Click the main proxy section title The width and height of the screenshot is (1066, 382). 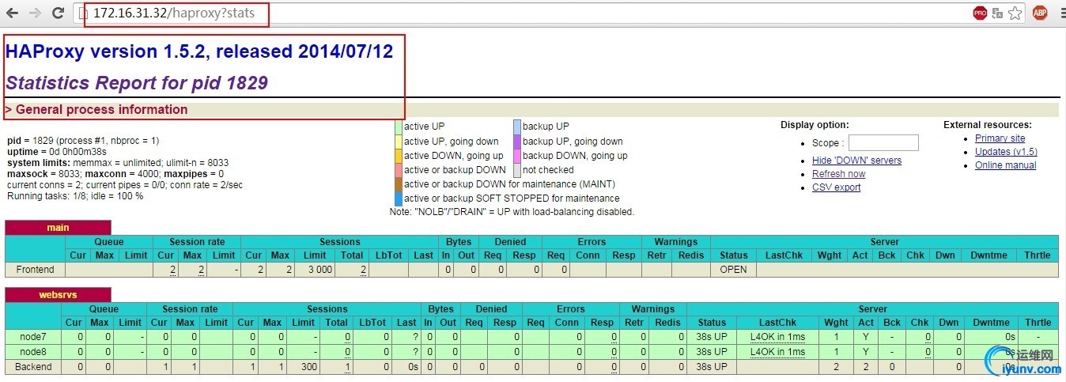(58, 228)
